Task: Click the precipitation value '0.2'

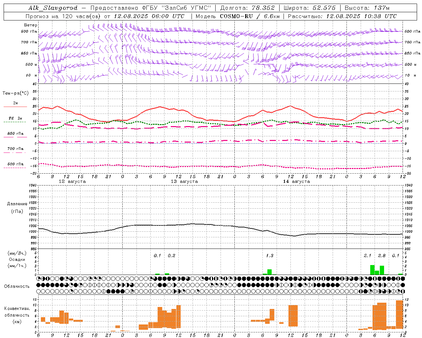Action: 171,255
